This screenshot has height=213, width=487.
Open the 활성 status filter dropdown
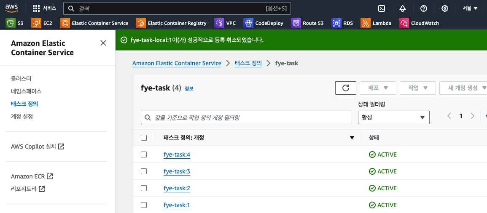394,117
